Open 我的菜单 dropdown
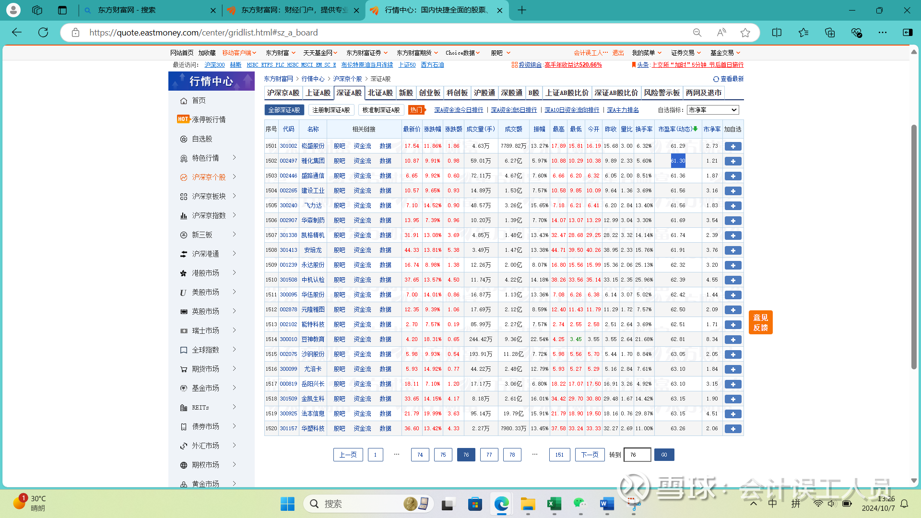This screenshot has width=921, height=518. [647, 53]
